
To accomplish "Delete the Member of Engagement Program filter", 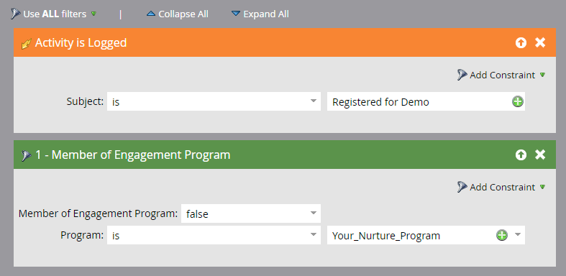I will click(540, 155).
